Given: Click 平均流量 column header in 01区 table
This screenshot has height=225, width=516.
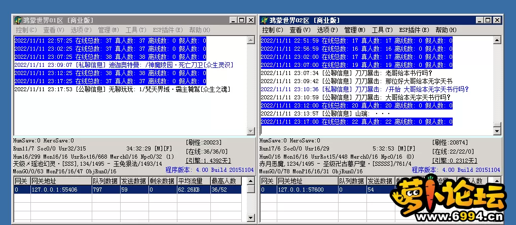Looking at the screenshot, I should [x=194, y=181].
